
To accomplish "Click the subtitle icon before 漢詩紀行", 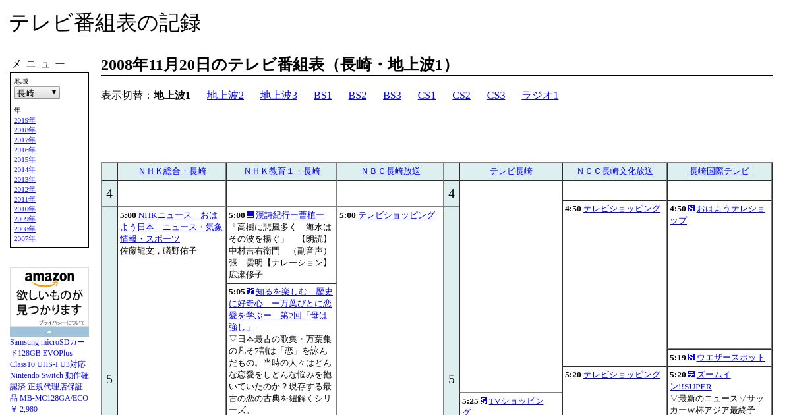I will (x=250, y=215).
